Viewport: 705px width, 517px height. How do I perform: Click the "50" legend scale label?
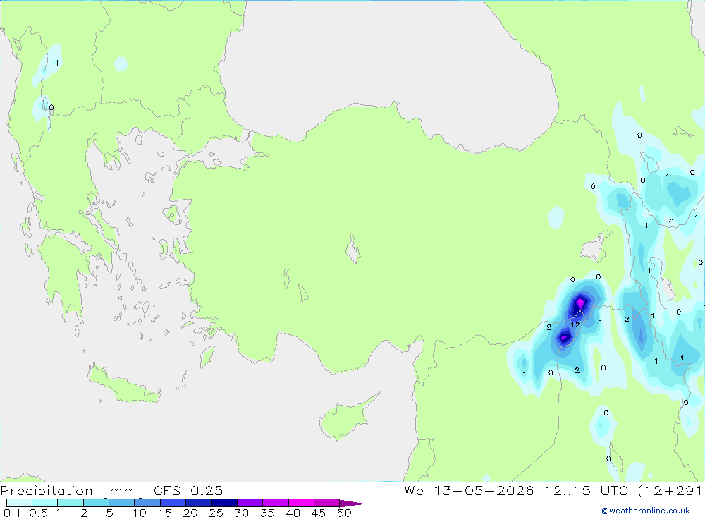(344, 513)
